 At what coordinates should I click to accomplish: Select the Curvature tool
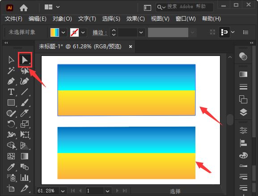pos(25,81)
